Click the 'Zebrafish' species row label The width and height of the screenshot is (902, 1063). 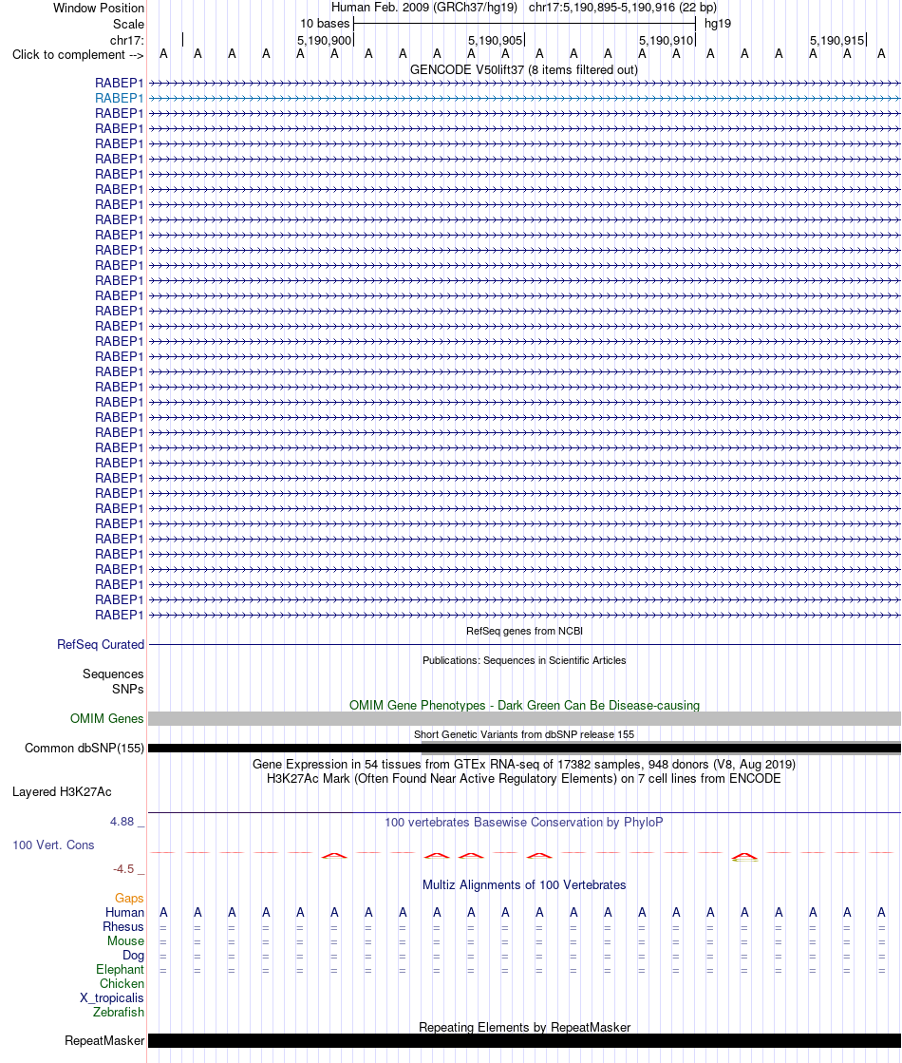tap(119, 1012)
